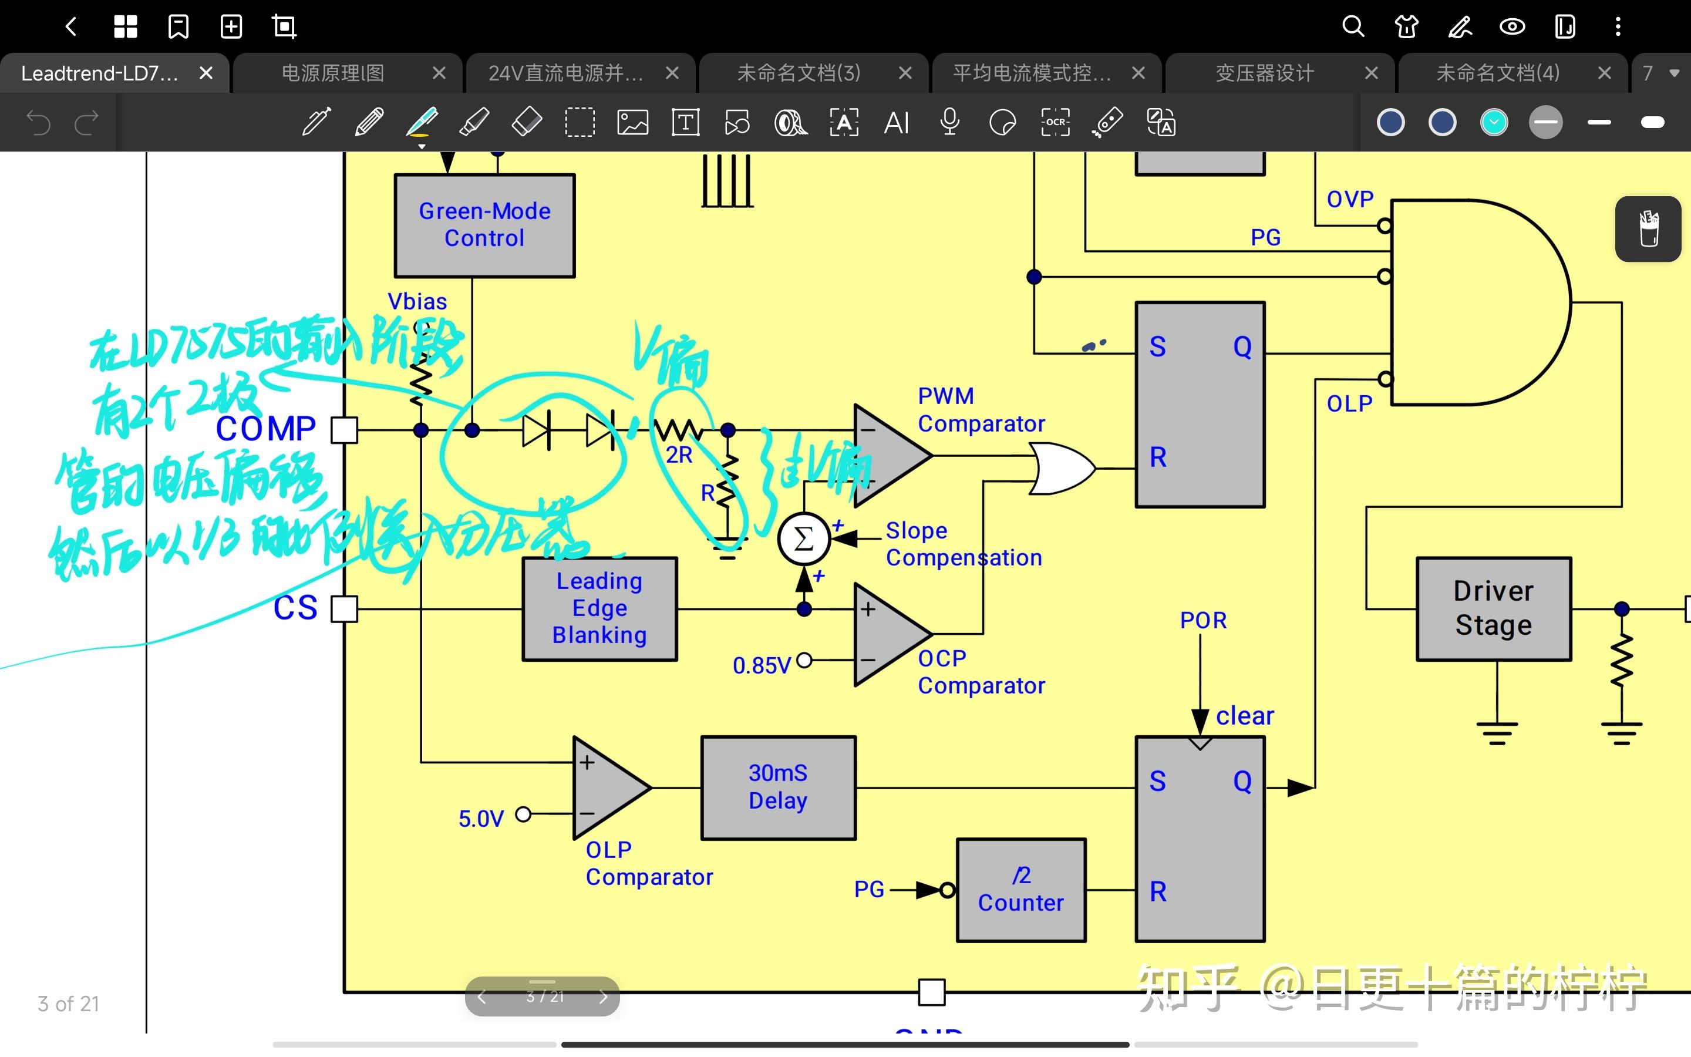Switch to the 变压器设计 tab
Viewport: 1691px width, 1057px height.
click(1265, 73)
